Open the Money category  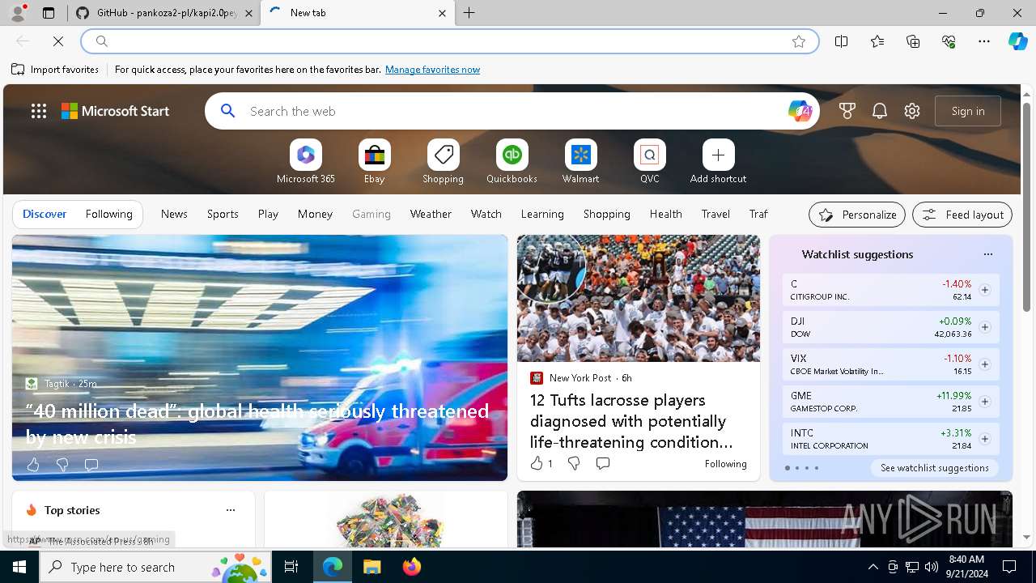[315, 214]
